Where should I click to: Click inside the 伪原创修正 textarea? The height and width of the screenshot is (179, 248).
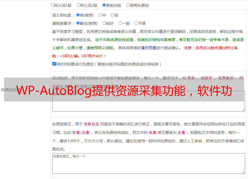(x=149, y=163)
